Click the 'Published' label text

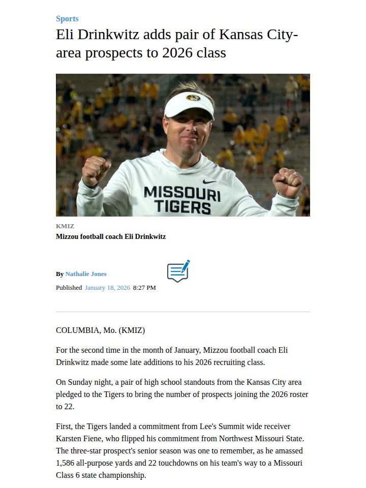point(69,288)
